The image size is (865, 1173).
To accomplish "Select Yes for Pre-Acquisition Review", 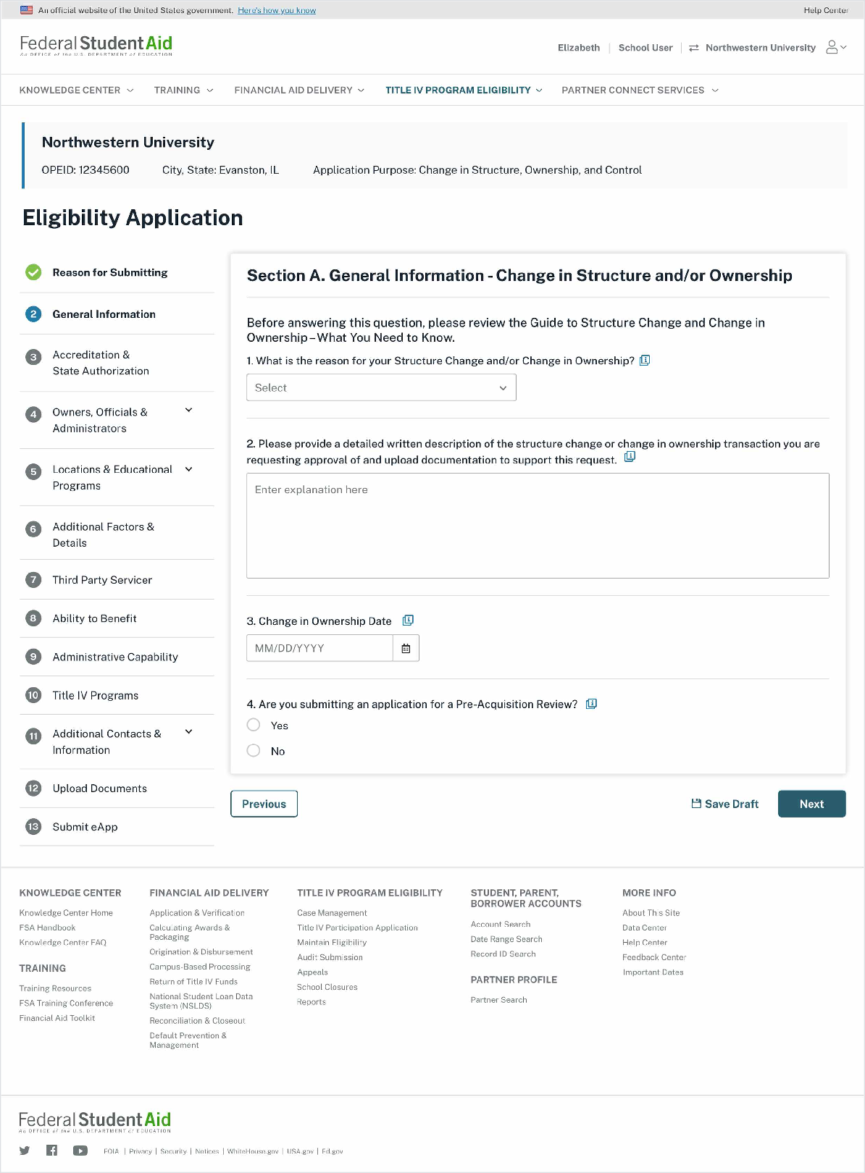I will click(254, 725).
